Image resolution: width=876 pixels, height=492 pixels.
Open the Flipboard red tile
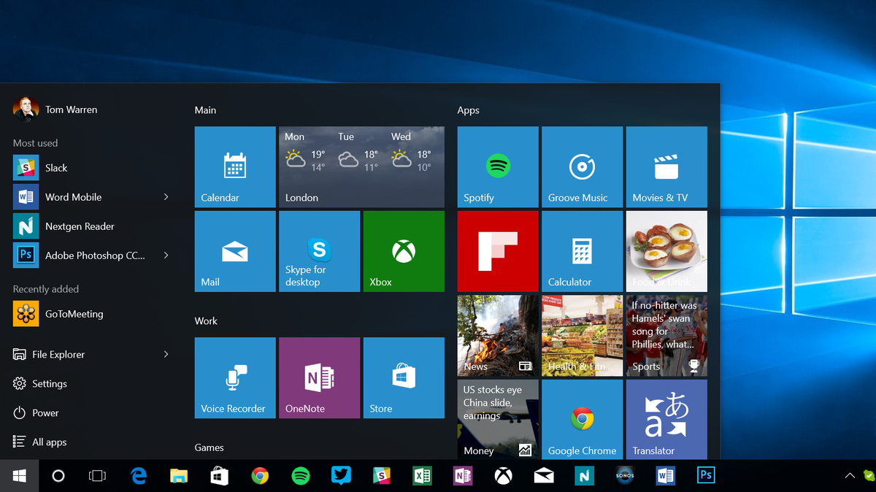tap(498, 251)
